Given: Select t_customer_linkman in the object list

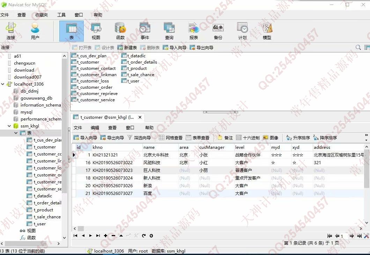Looking at the screenshot, I should pyautogui.click(x=94, y=75).
